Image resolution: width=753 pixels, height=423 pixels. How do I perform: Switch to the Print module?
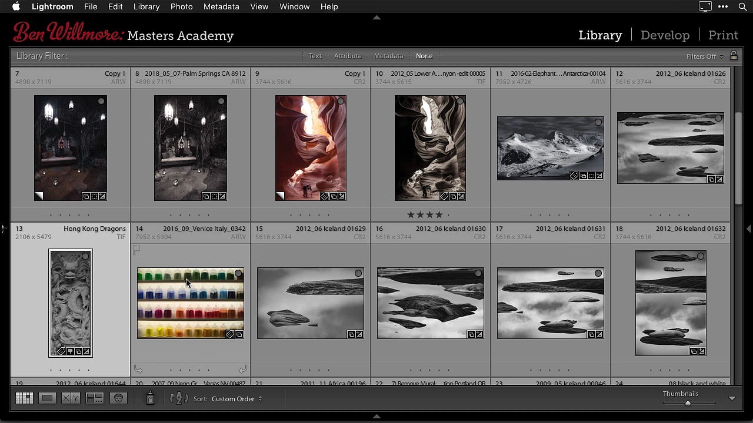point(723,35)
